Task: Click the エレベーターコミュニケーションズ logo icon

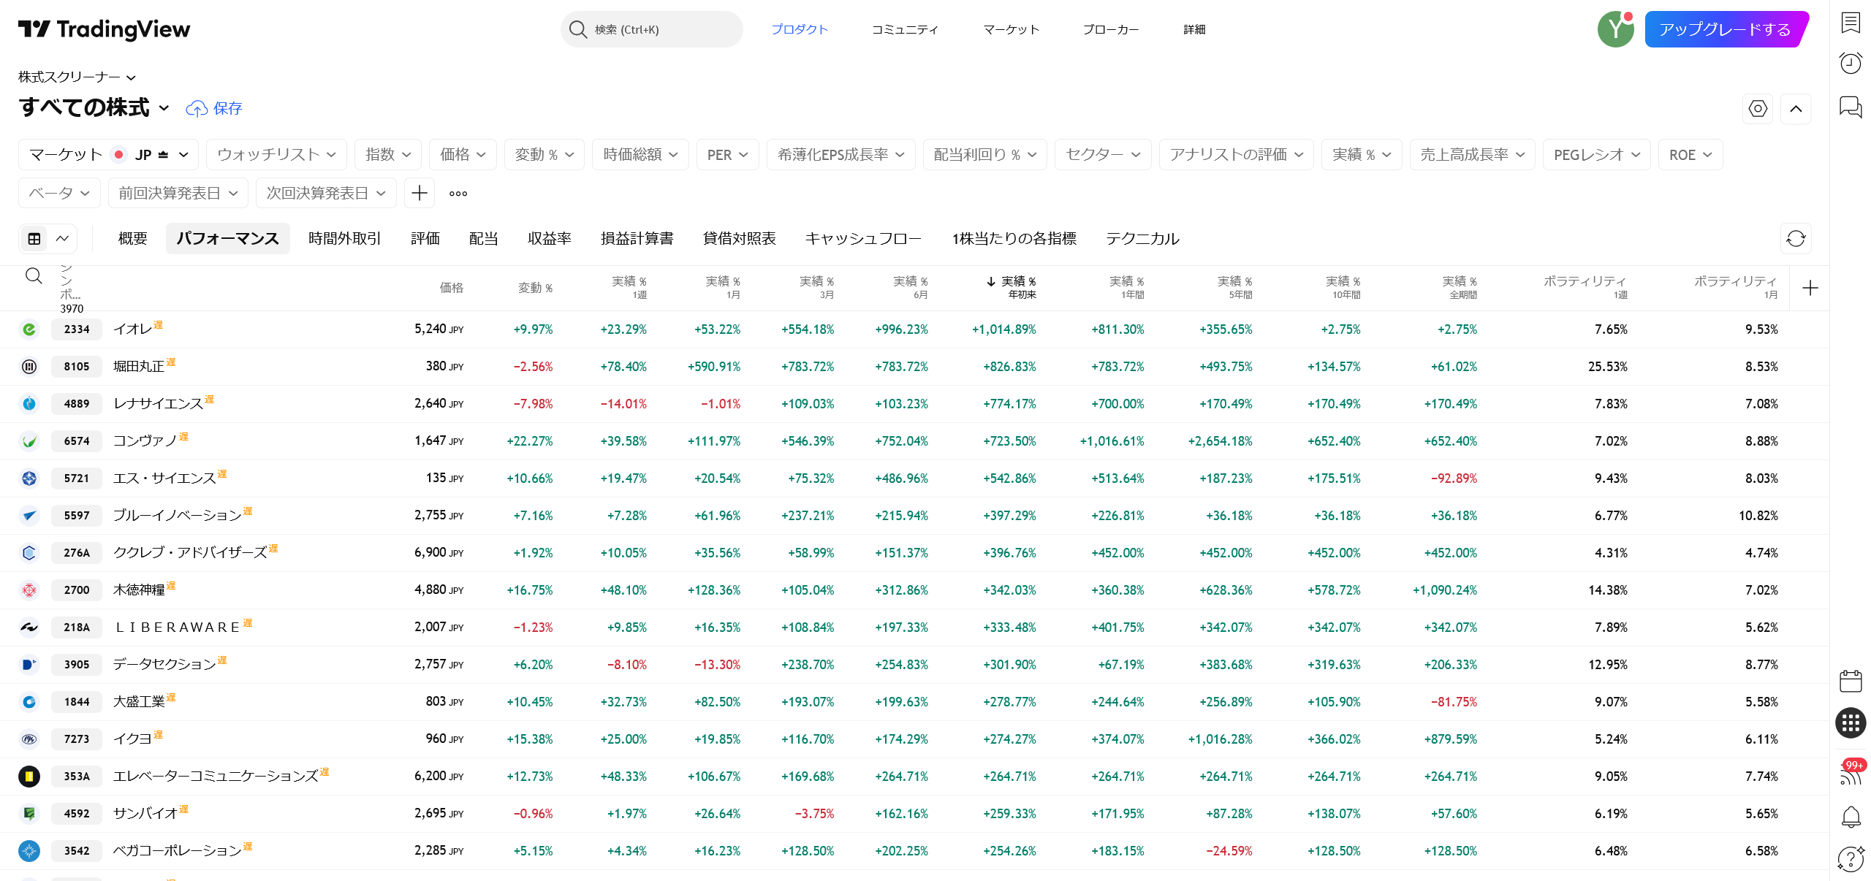Action: pos(29,777)
